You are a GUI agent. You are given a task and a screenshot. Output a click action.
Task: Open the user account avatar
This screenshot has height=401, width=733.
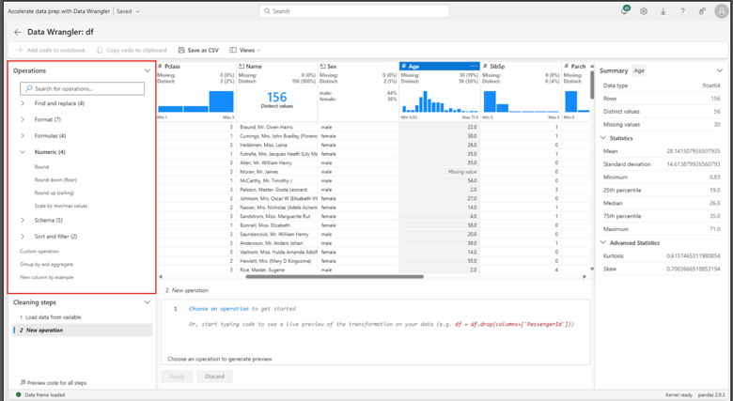point(722,11)
